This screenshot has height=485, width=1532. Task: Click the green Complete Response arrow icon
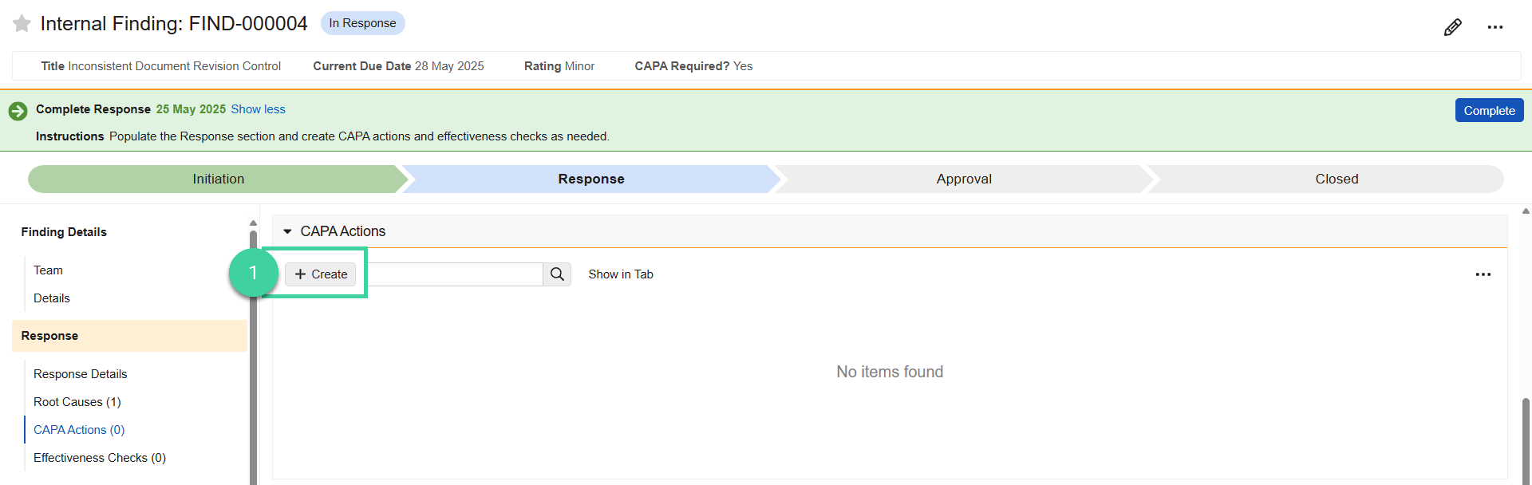coord(18,111)
